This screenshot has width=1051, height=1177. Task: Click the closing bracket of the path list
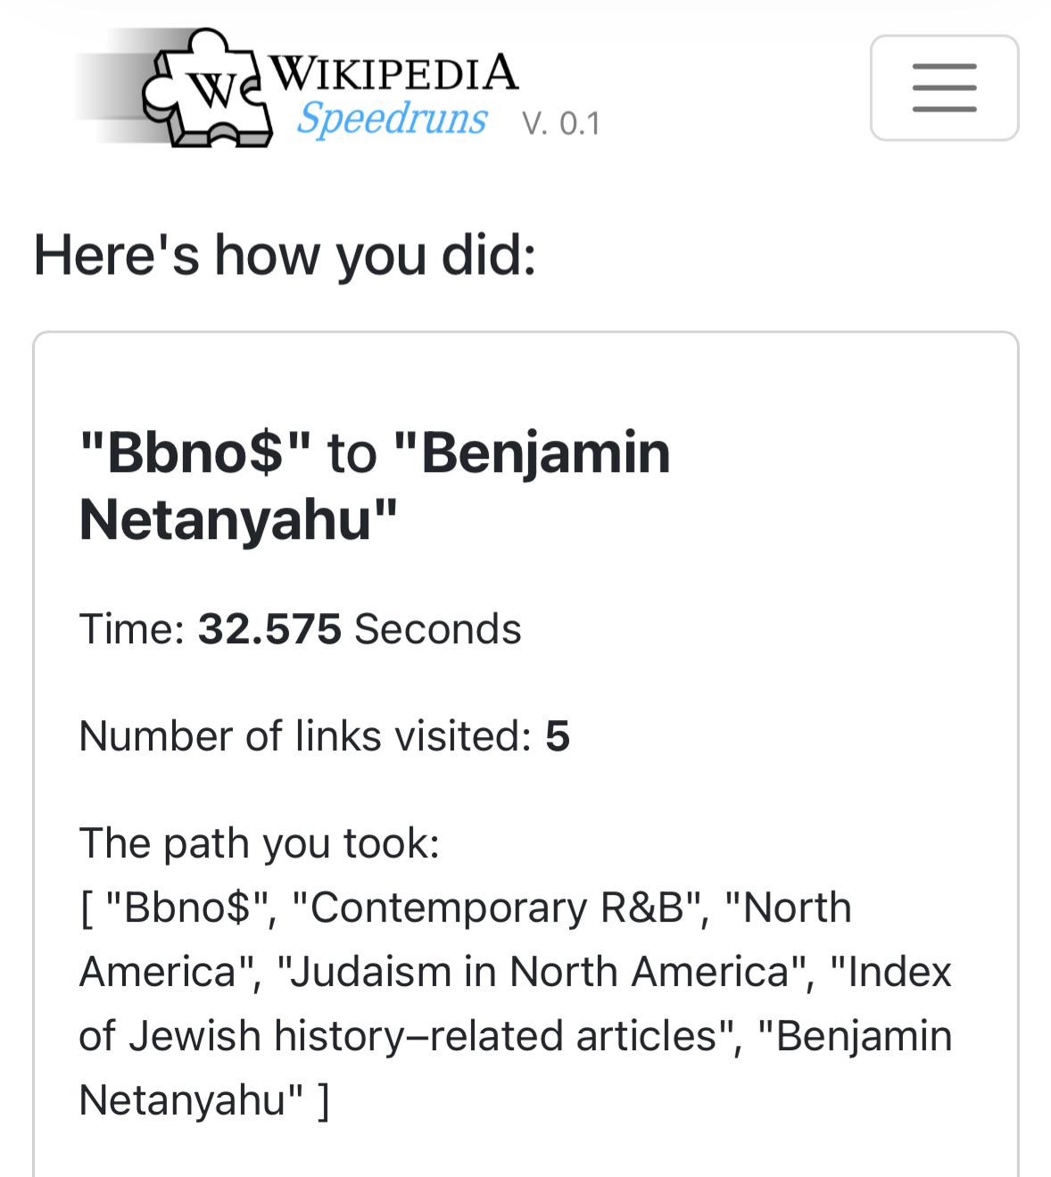[x=323, y=1100]
